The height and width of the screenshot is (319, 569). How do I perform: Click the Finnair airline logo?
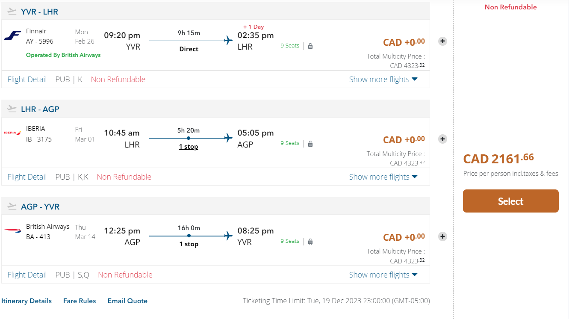(x=12, y=36)
